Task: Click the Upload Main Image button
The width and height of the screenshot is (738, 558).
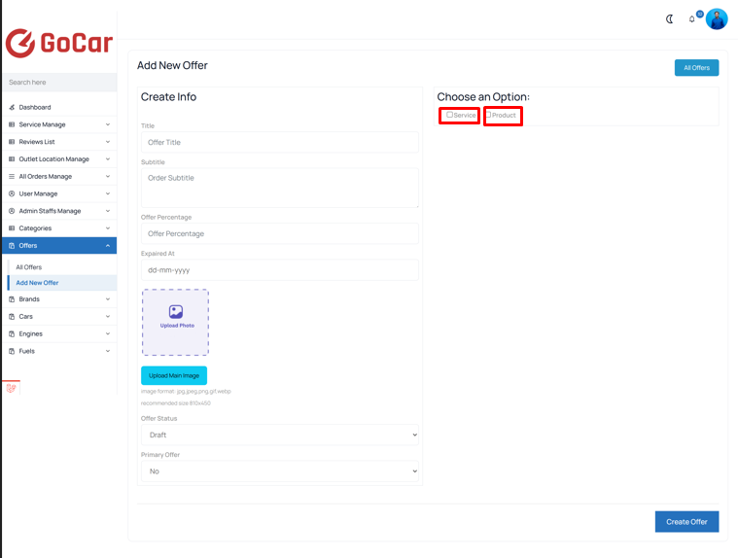Action: (x=174, y=375)
